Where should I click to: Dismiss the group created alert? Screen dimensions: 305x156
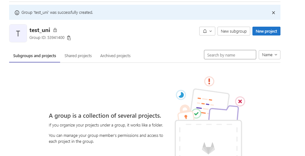(273, 13)
